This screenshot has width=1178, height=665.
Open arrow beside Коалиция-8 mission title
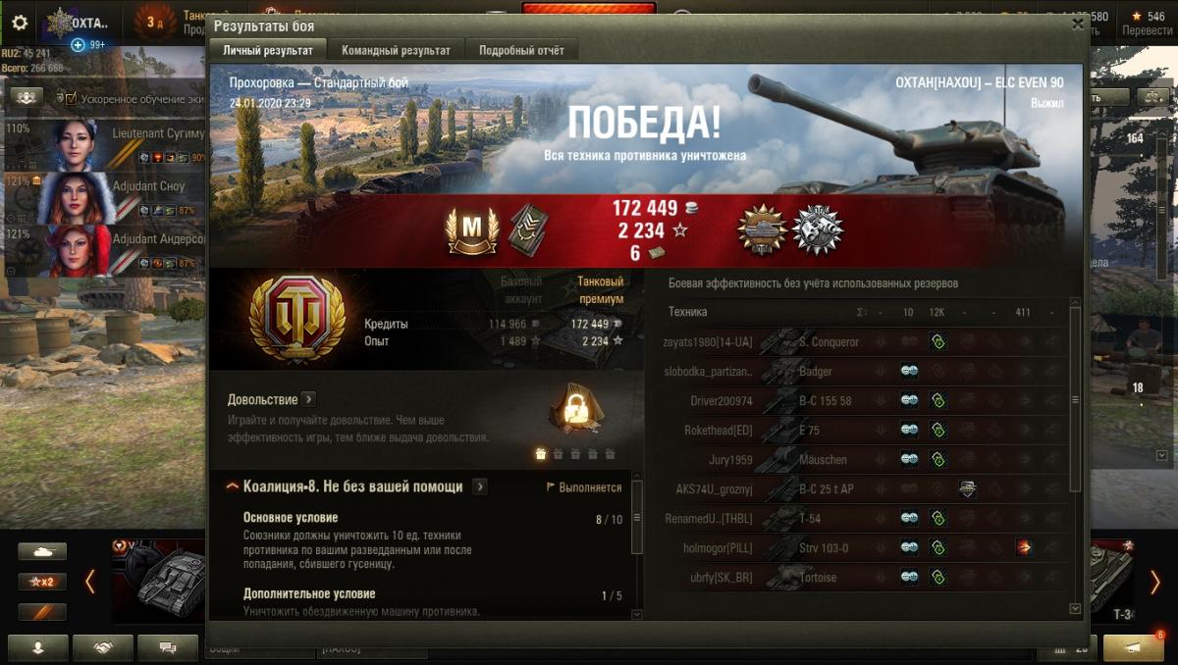pos(480,486)
